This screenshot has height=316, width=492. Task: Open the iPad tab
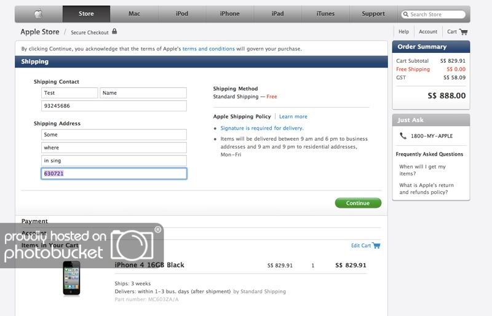click(278, 14)
